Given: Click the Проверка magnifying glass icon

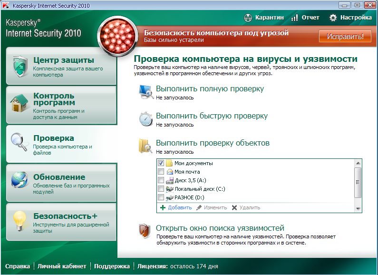Looking at the screenshot, I should (x=19, y=142).
